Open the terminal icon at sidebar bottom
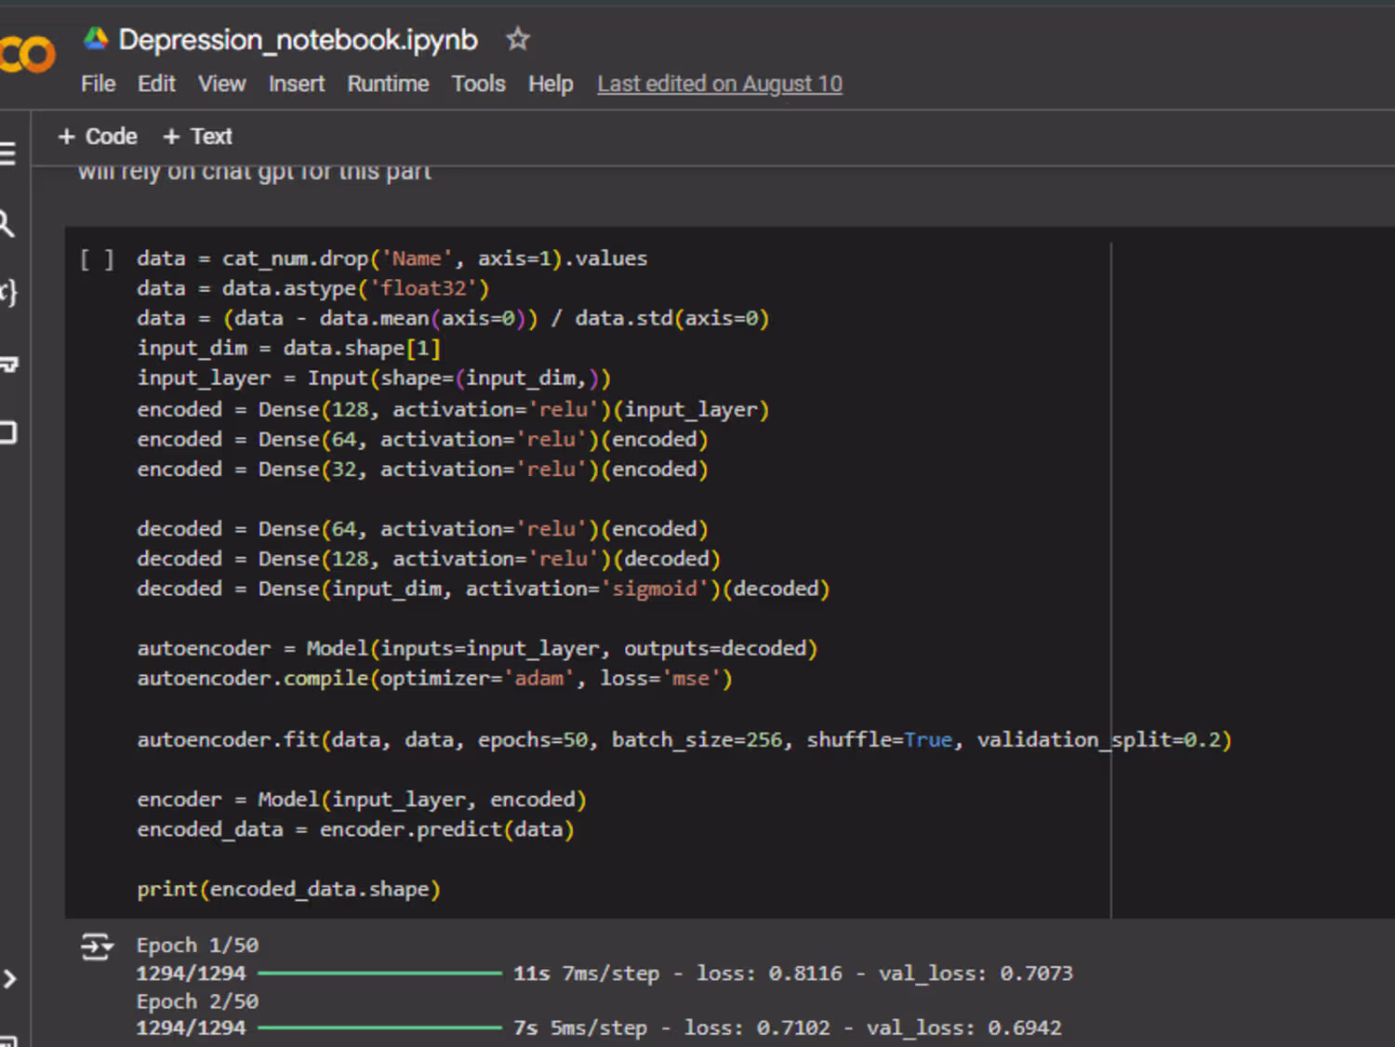The image size is (1395, 1047). [7, 1040]
